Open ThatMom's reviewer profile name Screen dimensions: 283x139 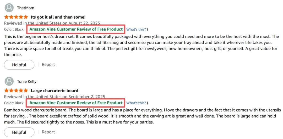point(26,8)
